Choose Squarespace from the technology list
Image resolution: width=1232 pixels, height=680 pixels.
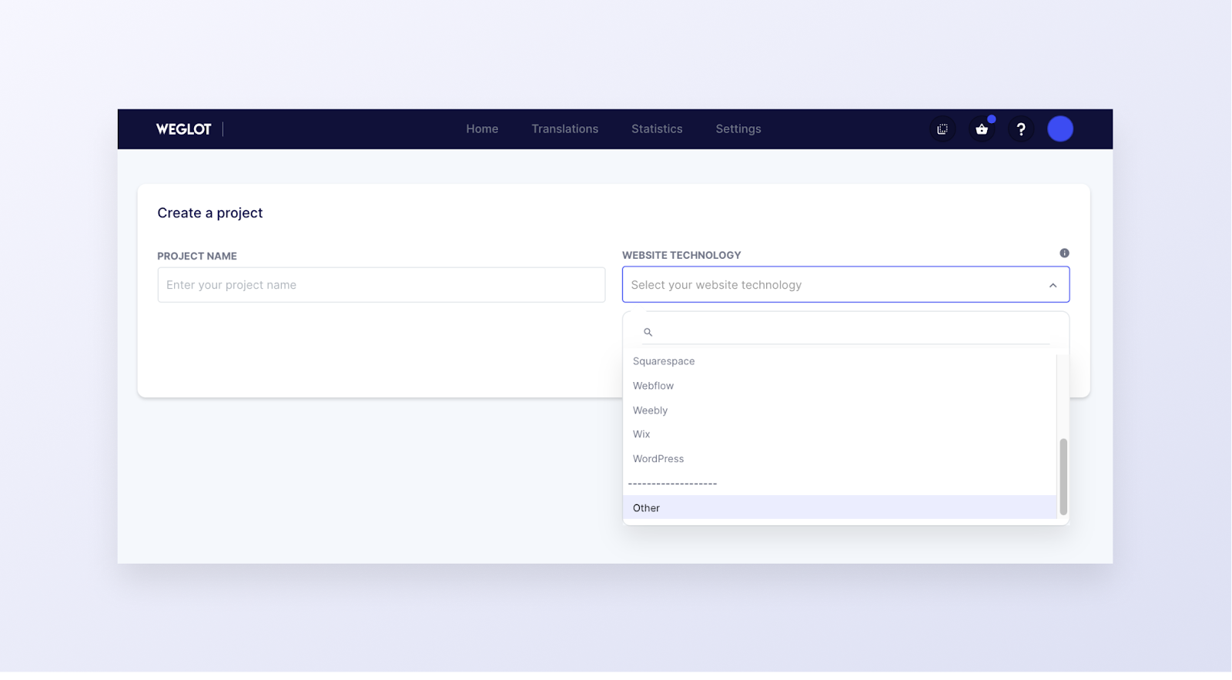point(839,361)
